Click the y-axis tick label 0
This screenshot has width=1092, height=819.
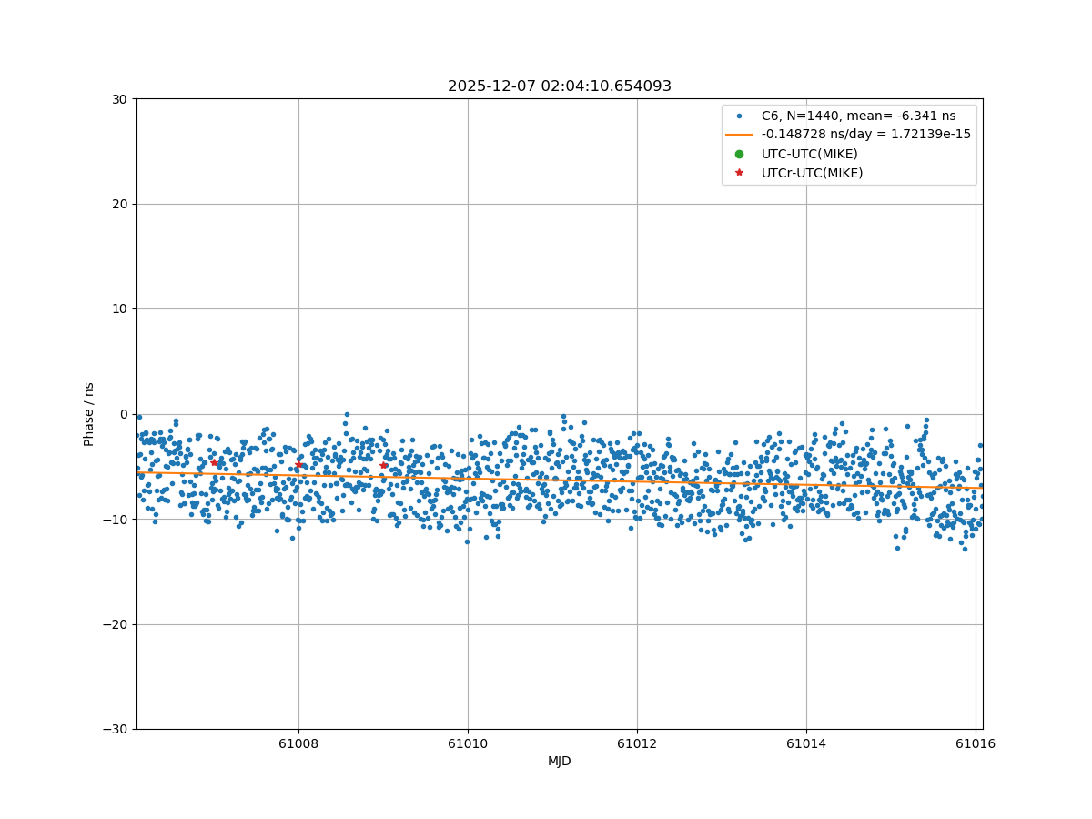[125, 414]
